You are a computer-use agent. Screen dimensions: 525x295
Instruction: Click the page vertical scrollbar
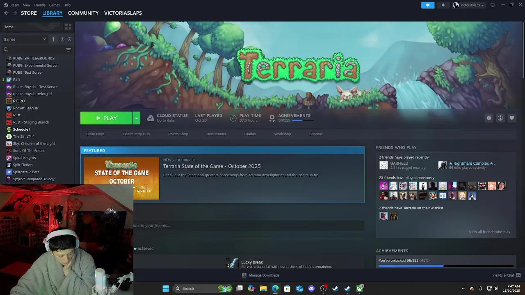523,49
